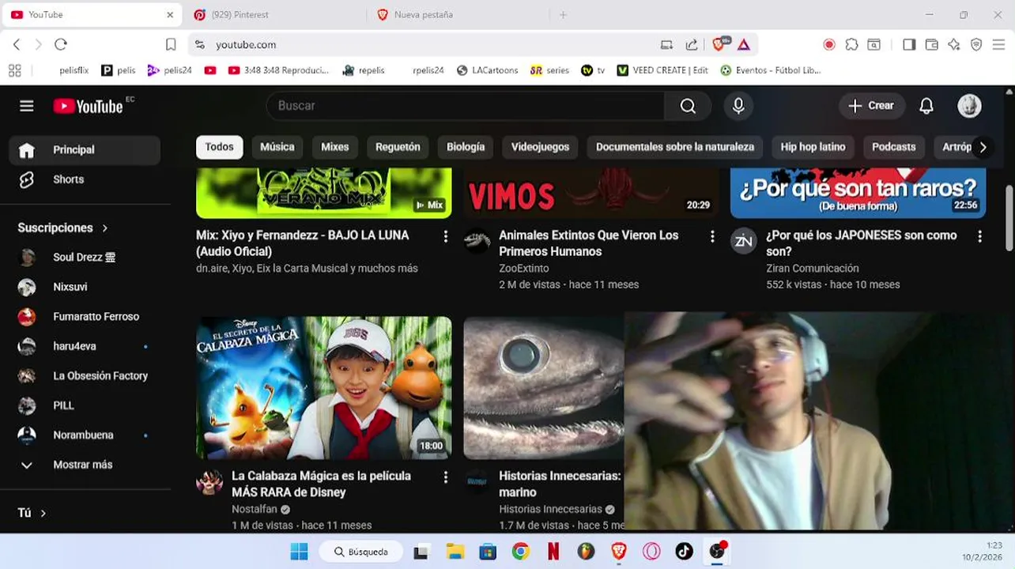Open the La Obsesión Factory channel
The height and width of the screenshot is (569, 1015).
[85, 375]
